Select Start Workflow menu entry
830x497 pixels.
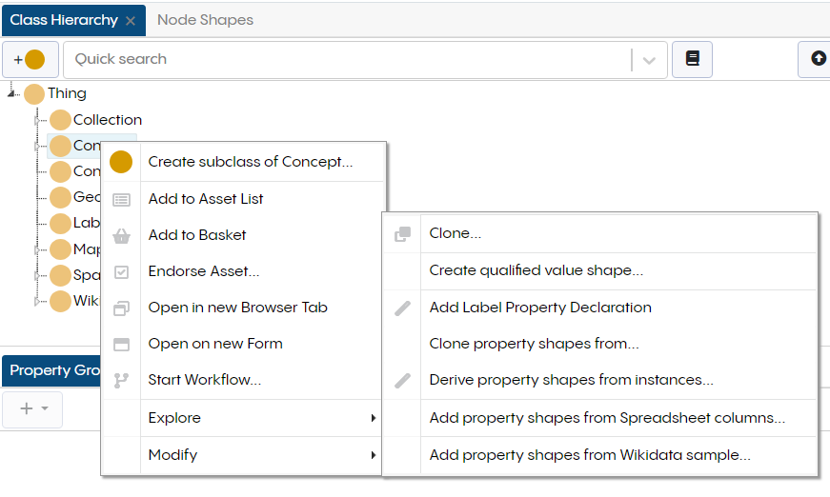click(x=242, y=380)
